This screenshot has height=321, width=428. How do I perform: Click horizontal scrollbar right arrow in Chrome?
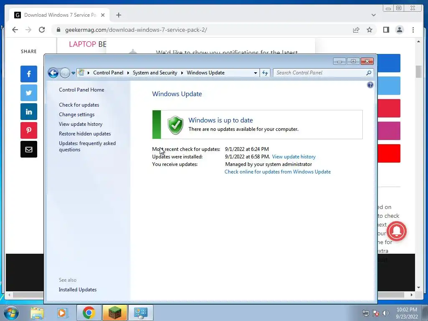click(x=412, y=295)
